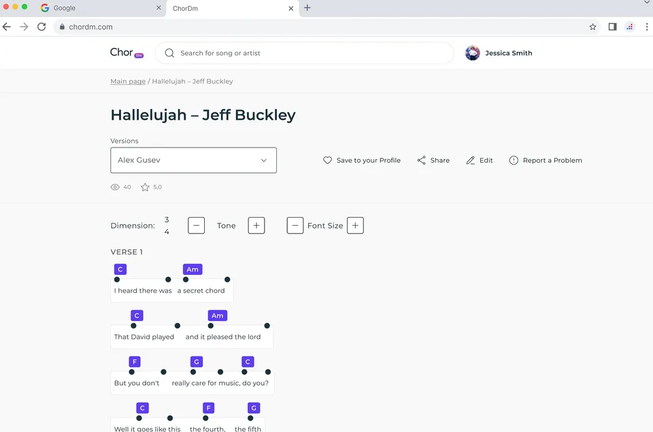Close the Google tab
The width and height of the screenshot is (653, 432).
coord(158,8)
